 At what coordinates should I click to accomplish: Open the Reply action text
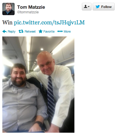(x=12, y=32)
